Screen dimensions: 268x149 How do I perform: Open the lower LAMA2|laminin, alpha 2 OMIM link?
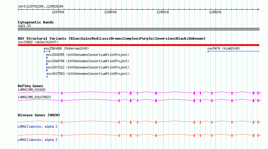37,140
